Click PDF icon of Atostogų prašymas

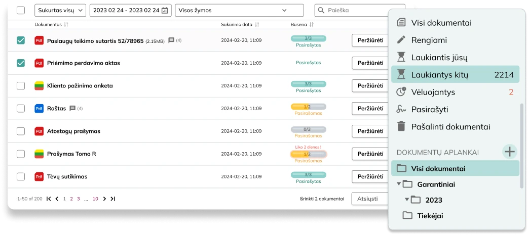pyautogui.click(x=39, y=131)
